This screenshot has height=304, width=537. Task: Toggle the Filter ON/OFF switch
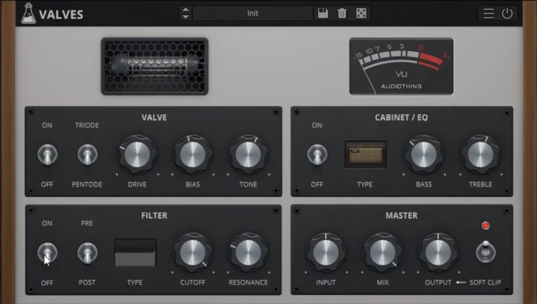click(x=47, y=253)
